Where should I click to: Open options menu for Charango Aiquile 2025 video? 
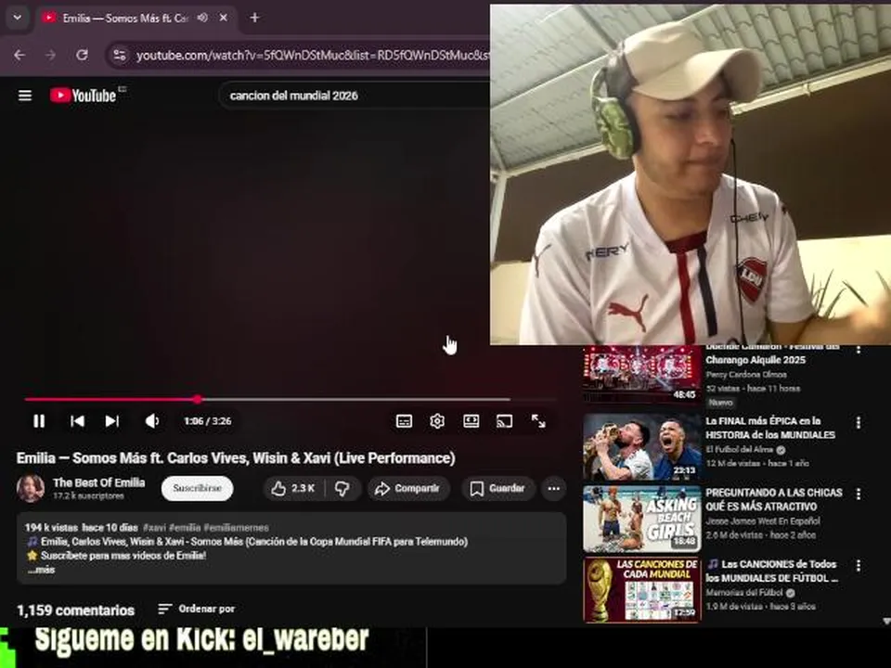click(x=859, y=350)
